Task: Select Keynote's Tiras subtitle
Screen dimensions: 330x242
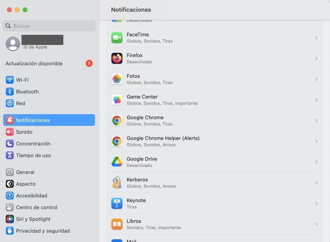Action: pyautogui.click(x=131, y=207)
